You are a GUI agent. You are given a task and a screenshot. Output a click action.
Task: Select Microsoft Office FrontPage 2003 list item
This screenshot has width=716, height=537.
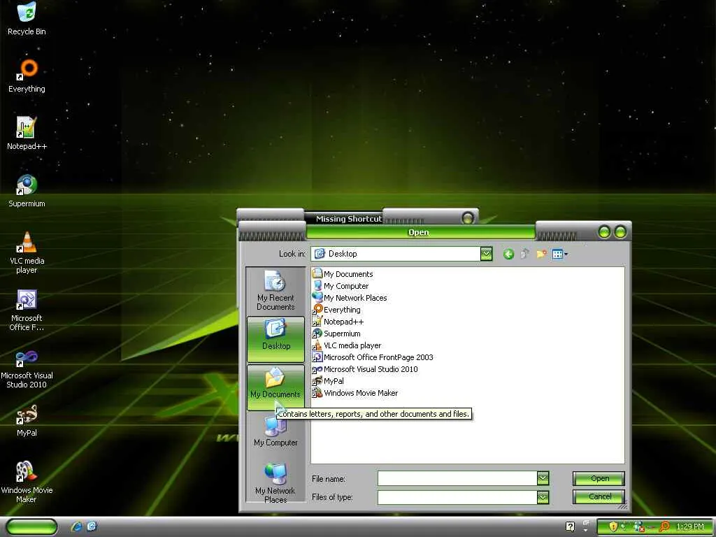tap(373, 357)
